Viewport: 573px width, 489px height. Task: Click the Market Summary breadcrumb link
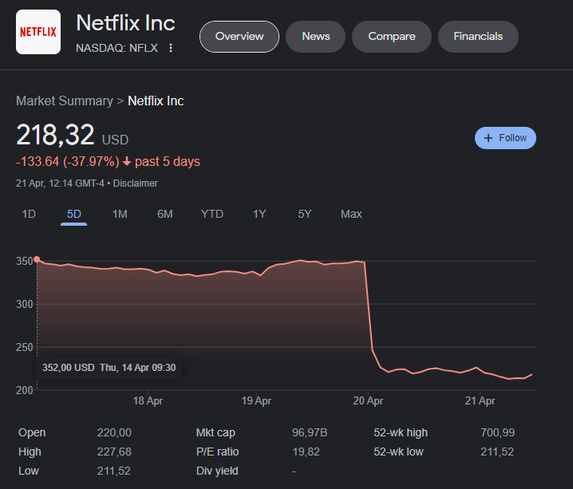pos(65,101)
